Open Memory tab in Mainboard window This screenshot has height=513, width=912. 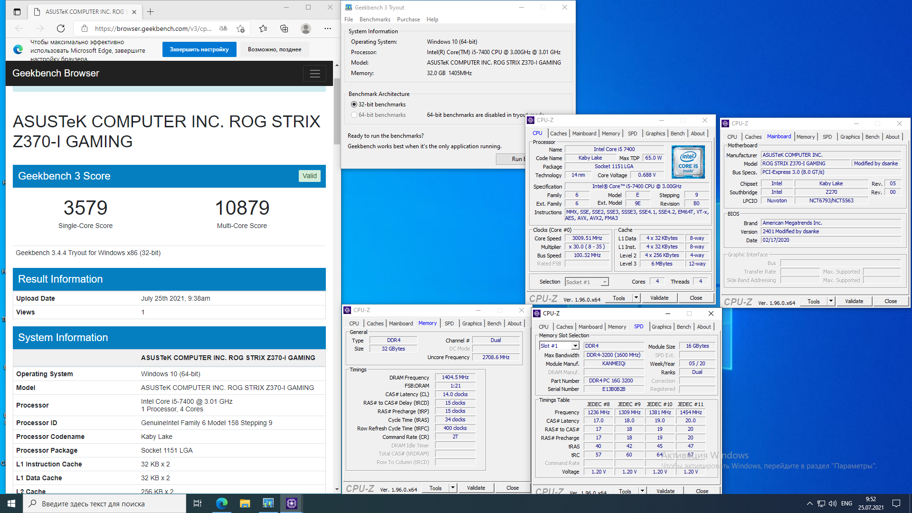806,137
